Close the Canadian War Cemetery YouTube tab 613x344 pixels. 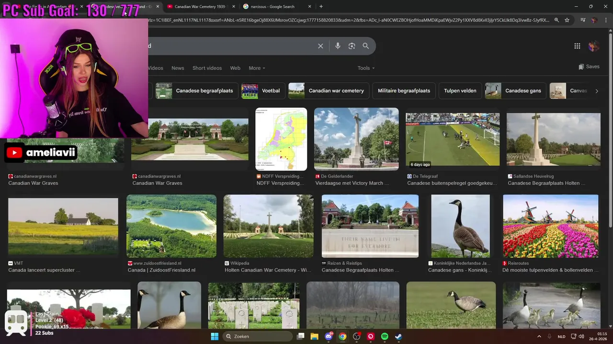(234, 7)
